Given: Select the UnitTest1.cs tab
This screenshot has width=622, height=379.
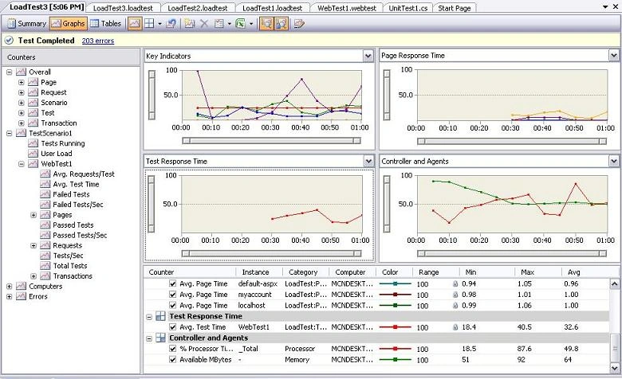Looking at the screenshot, I should pos(407,8).
